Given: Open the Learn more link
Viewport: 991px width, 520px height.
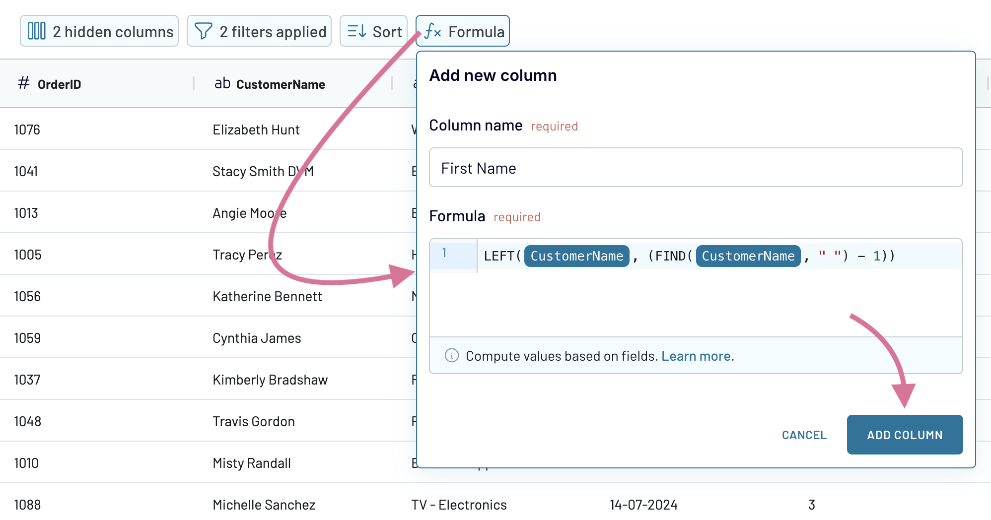Looking at the screenshot, I should click(x=696, y=356).
